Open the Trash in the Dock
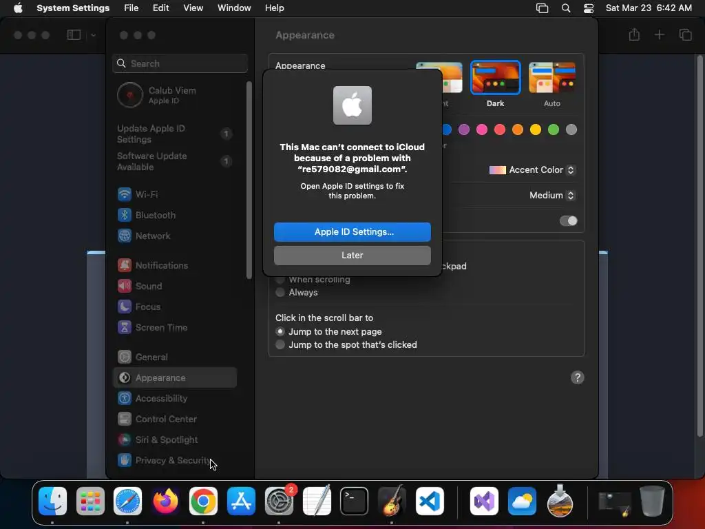 click(652, 501)
